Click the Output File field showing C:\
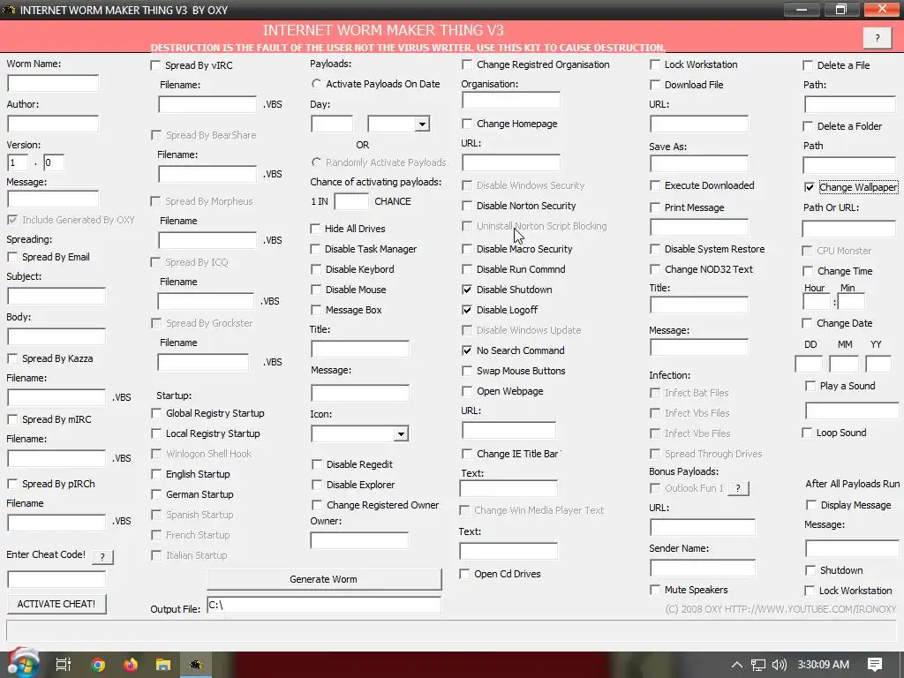This screenshot has height=678, width=904. tap(323, 606)
